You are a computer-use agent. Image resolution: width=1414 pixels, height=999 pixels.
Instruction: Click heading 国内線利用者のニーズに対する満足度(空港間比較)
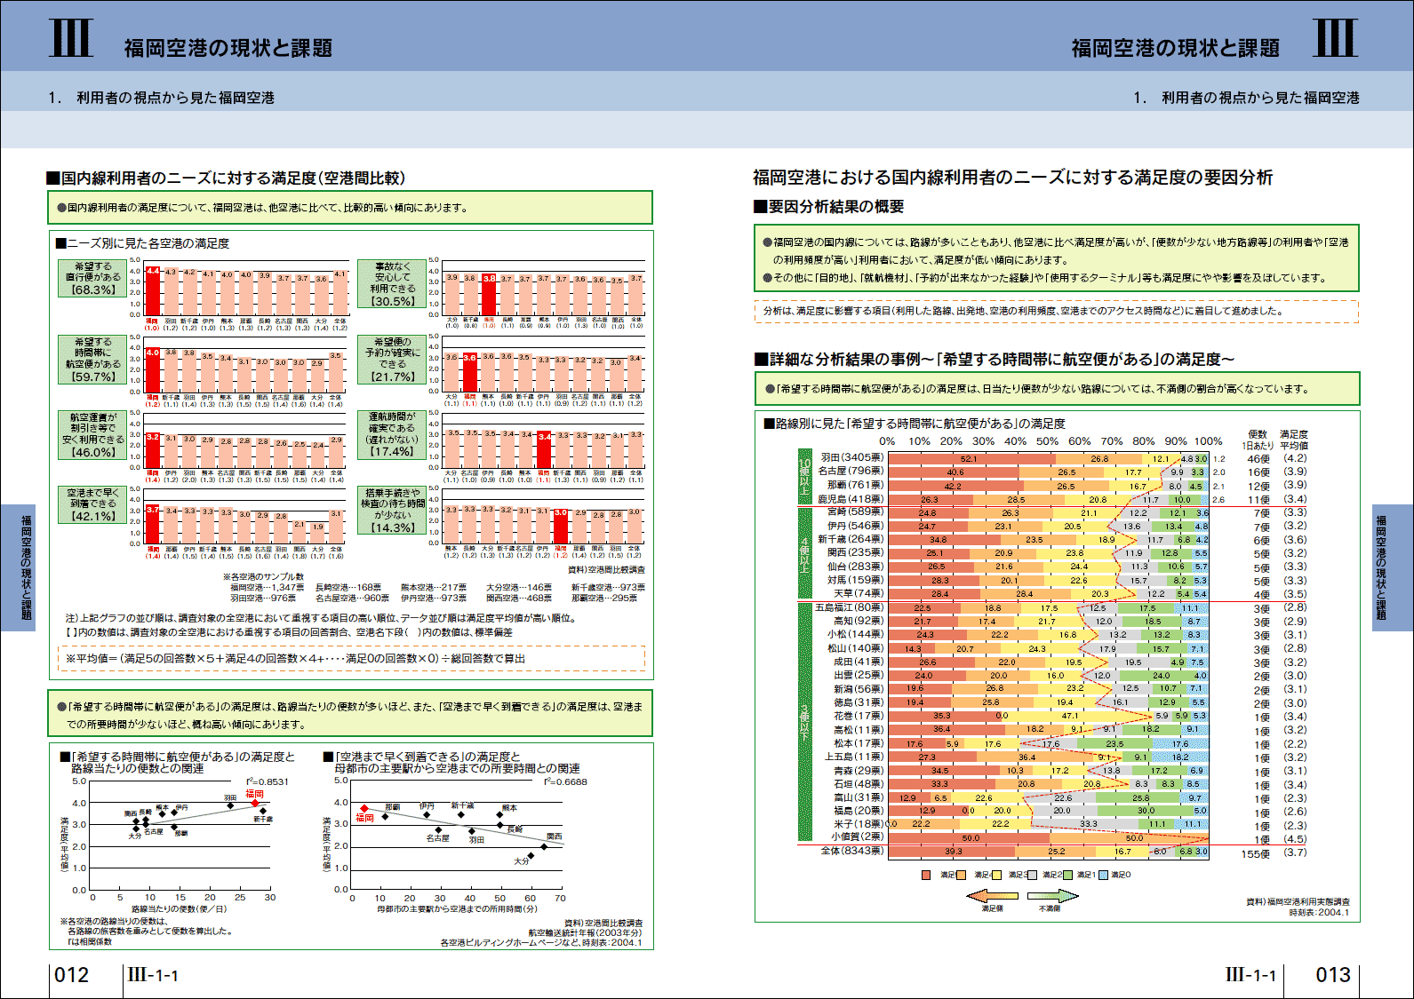(x=226, y=178)
